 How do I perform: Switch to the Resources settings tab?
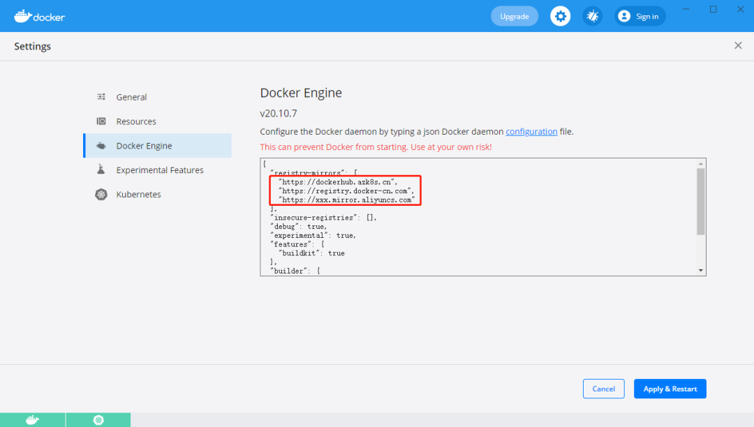tap(157, 121)
